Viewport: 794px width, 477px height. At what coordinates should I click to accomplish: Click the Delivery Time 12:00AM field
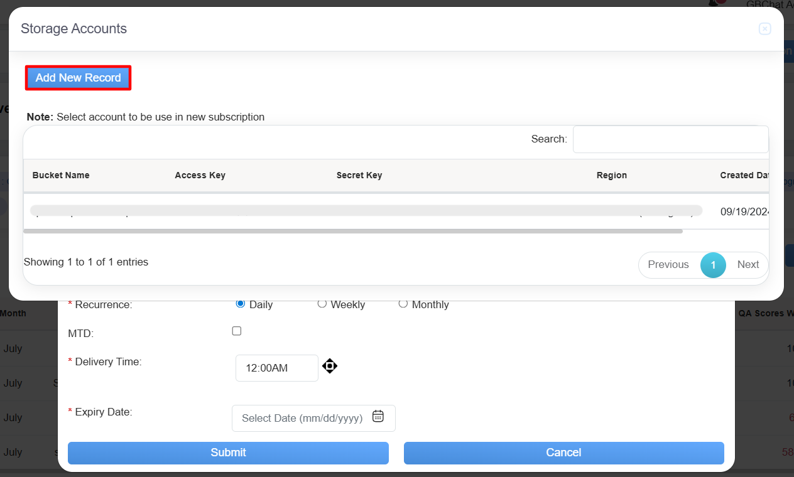276,368
